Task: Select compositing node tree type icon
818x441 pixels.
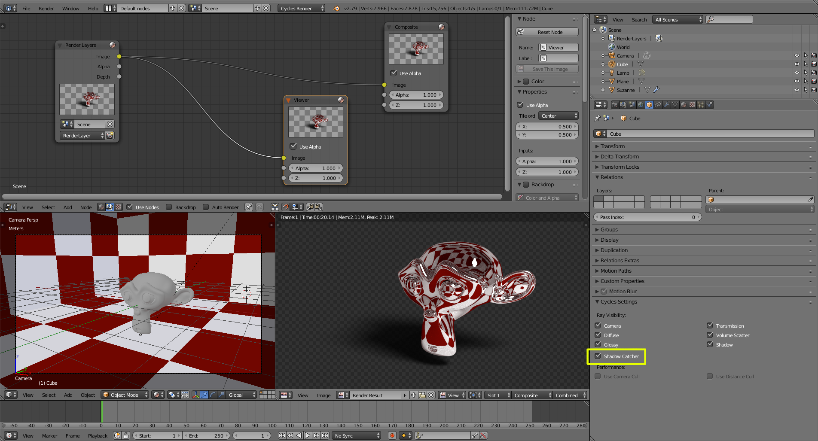Action: click(x=110, y=207)
